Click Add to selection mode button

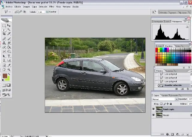point(18,12)
